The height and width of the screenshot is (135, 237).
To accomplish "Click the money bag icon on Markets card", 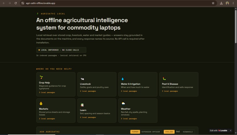I will tap(41, 103).
